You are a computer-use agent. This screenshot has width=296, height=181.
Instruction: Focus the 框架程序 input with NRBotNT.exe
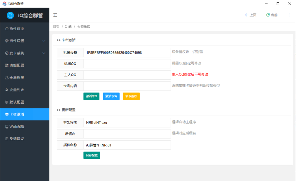[x=127, y=123]
